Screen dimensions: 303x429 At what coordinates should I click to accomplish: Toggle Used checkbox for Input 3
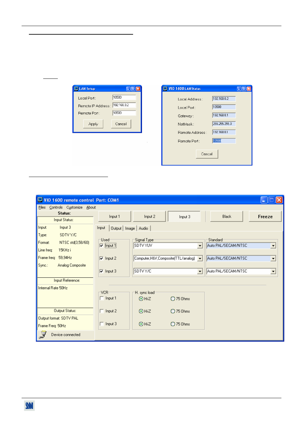pos(102,271)
